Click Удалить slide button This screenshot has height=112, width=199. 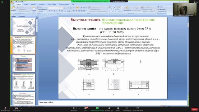[40, 12]
